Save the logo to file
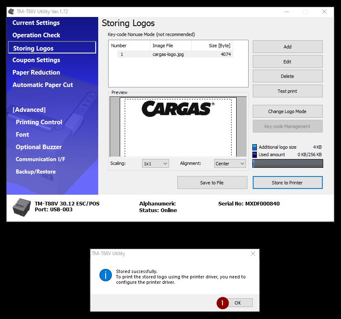Screen dimensions: 341x319 (212, 183)
